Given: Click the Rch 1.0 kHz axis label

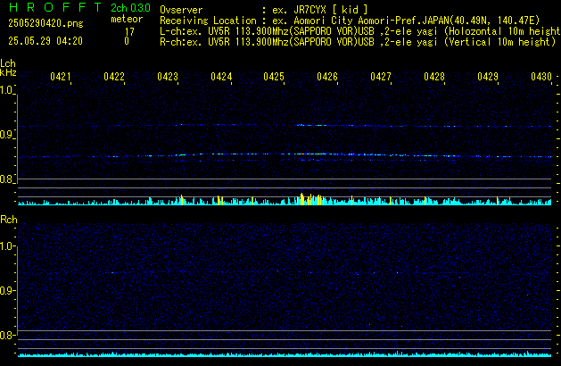Looking at the screenshot, I should (x=6, y=246).
